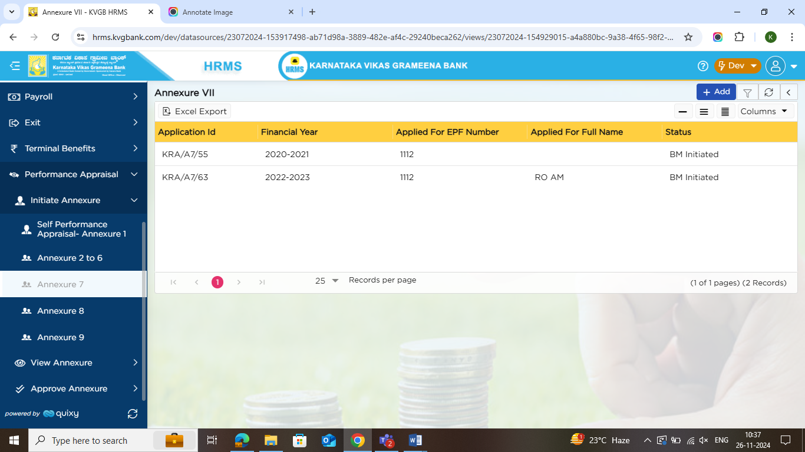Click the filter funnel icon
Viewport: 805px width, 452px height.
[x=747, y=92]
